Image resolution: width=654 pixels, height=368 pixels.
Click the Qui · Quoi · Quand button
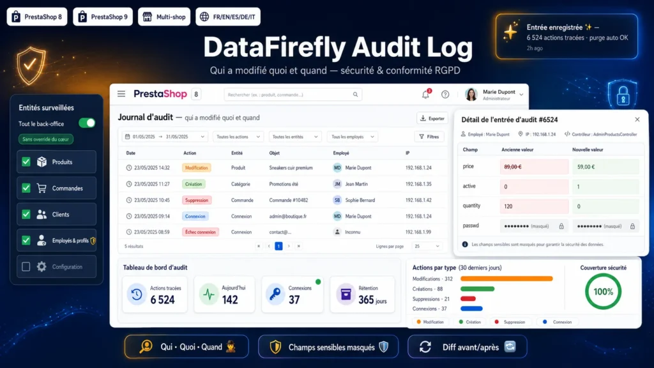186,347
